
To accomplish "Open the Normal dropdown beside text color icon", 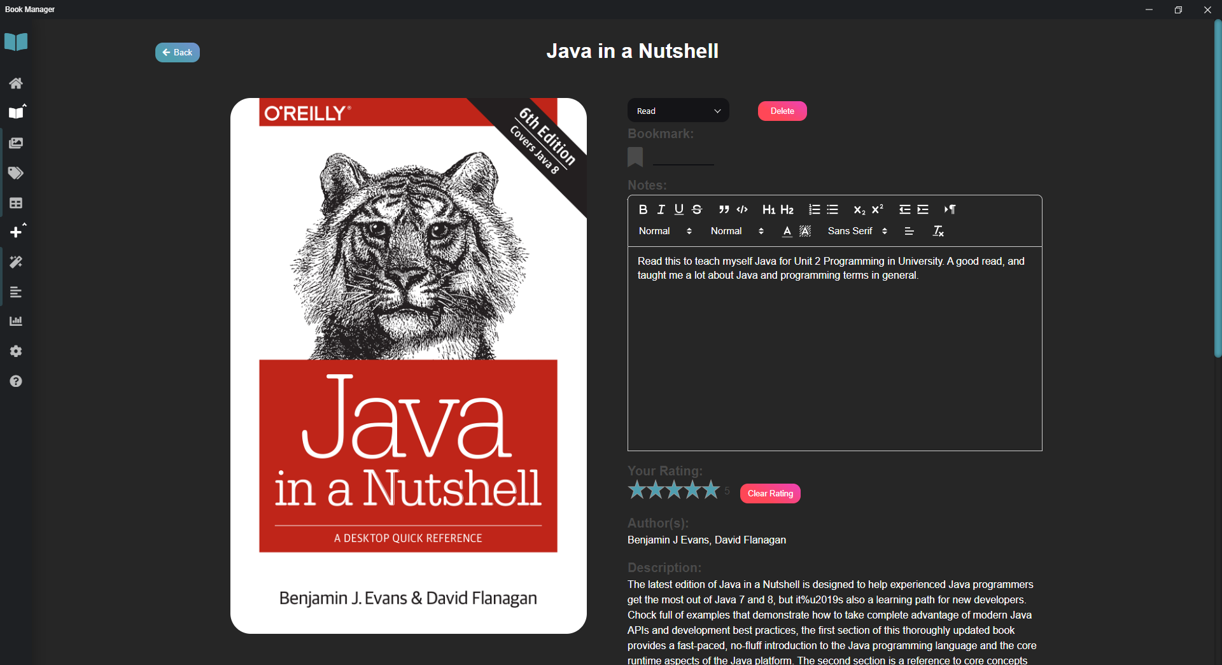I will 737,231.
